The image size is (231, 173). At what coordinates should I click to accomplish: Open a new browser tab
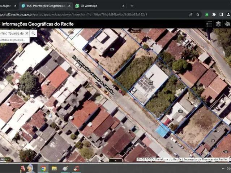tap(132, 6)
